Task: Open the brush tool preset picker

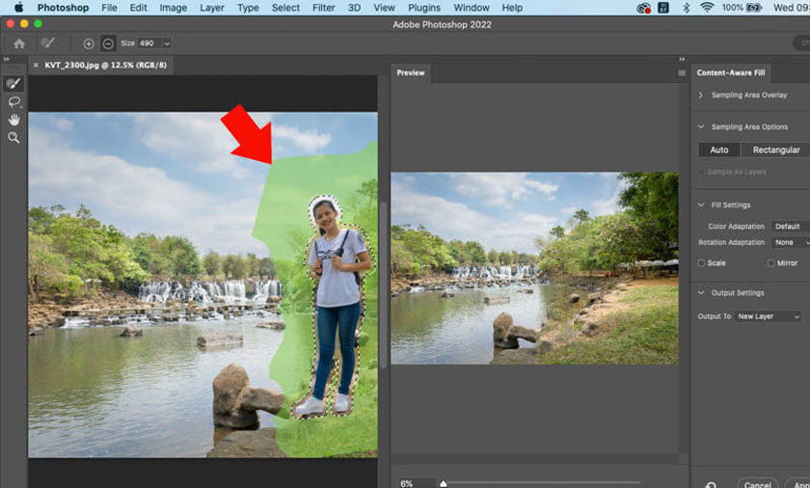Action: 48,42
